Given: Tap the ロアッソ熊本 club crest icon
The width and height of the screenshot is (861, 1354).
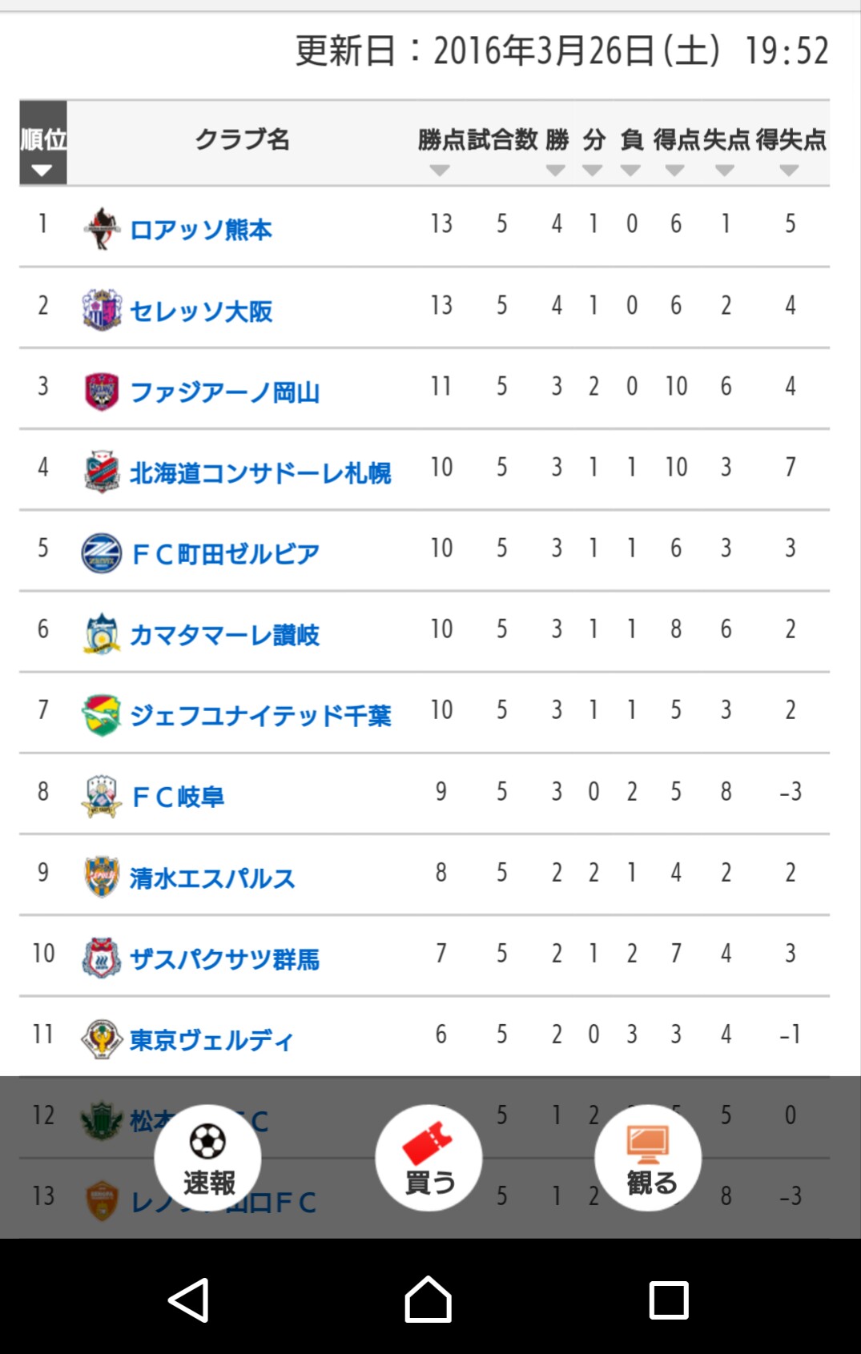Looking at the screenshot, I should click(x=102, y=228).
